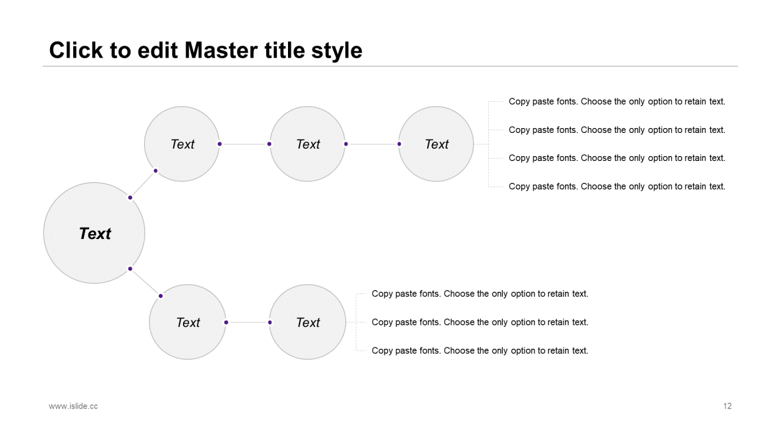
Task: Click the slide number 12
Action: (x=727, y=406)
